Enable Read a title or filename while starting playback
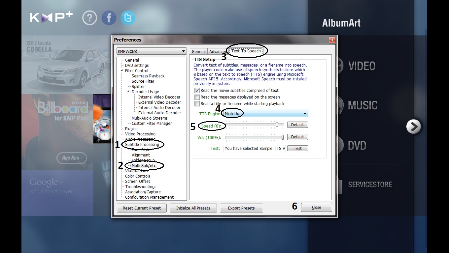Image resolution: width=449 pixels, height=253 pixels. (197, 104)
